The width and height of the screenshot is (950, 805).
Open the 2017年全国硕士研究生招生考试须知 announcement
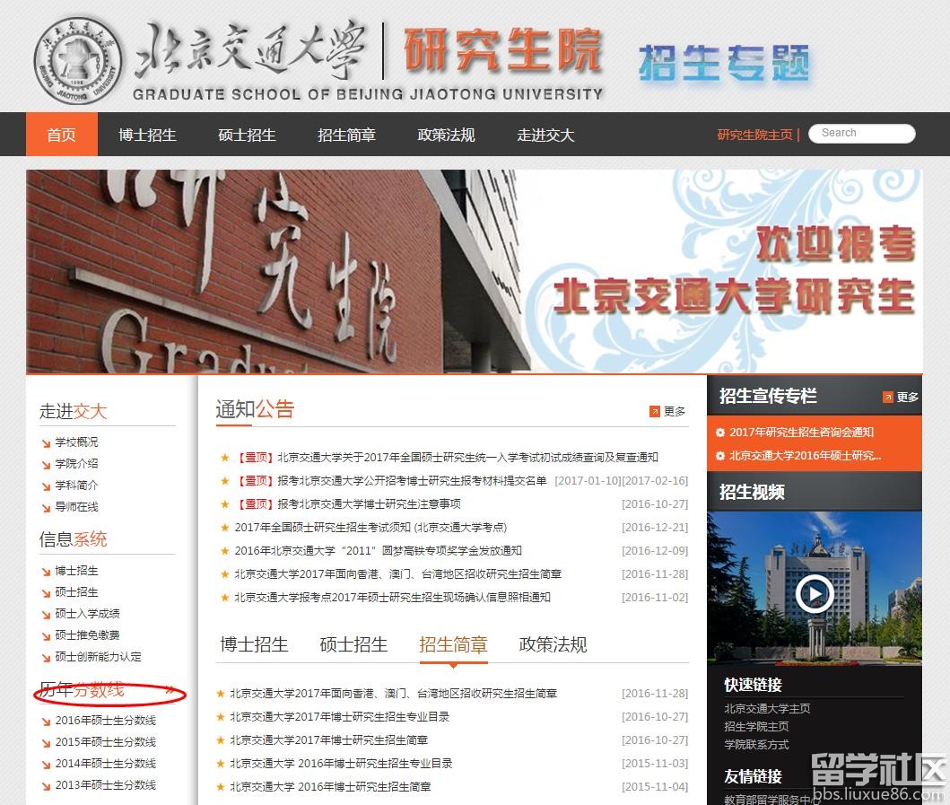pos(370,528)
